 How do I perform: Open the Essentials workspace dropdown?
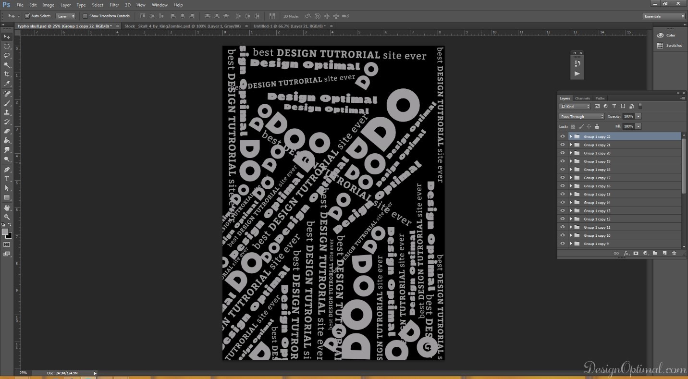663,16
